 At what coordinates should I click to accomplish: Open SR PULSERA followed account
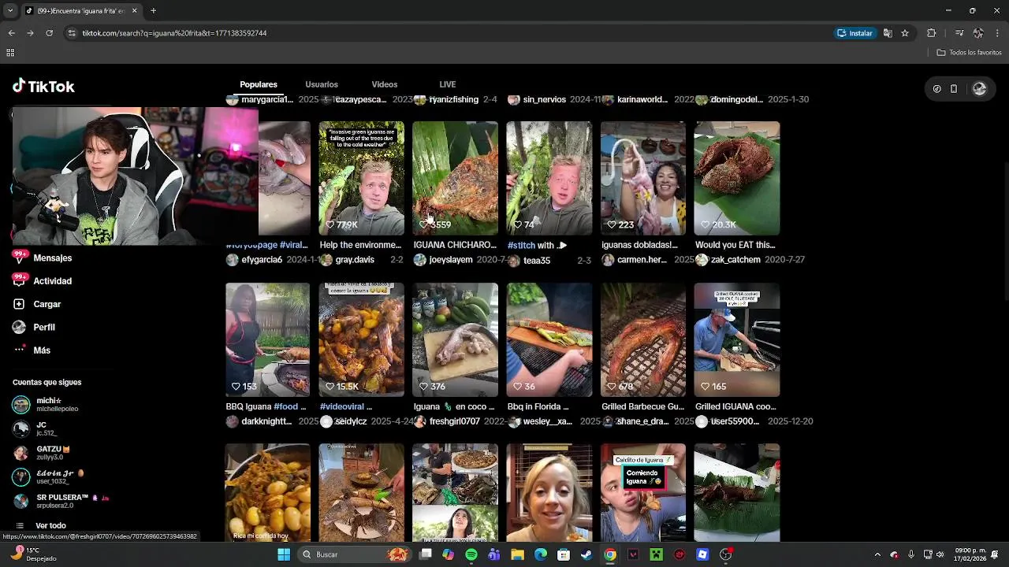[61, 501]
